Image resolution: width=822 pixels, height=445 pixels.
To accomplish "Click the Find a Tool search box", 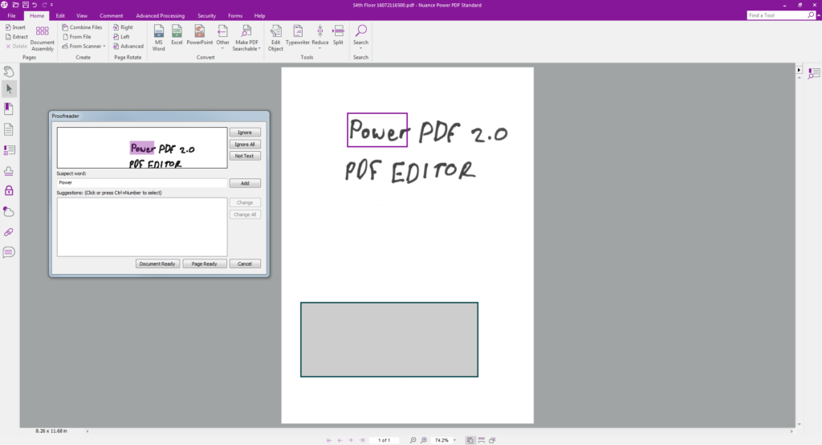I will click(777, 15).
